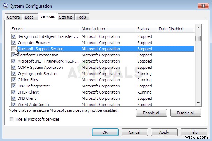Open Help for System Configuration
The image size is (212, 141).
194,132
